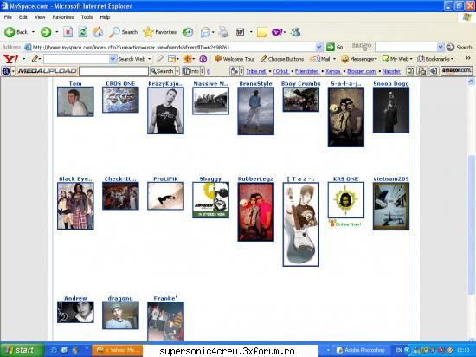Click the Choose Buttons item
This screenshot has height=357, width=476.
click(x=282, y=59)
